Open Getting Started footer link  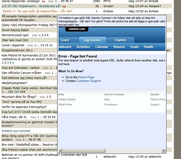pos(67,99)
